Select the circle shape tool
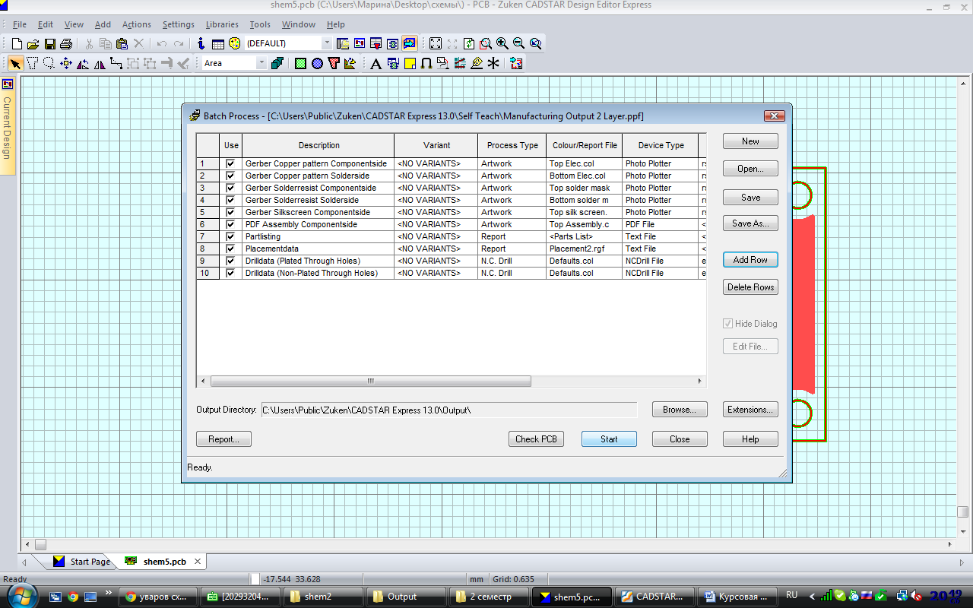Viewport: 973px width, 608px height. [317, 63]
